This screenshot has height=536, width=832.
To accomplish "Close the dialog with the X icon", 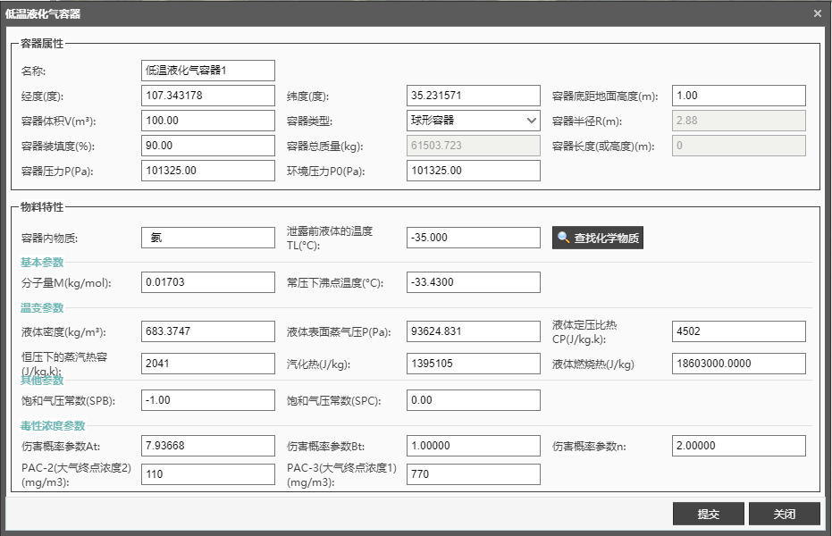I will point(817,13).
